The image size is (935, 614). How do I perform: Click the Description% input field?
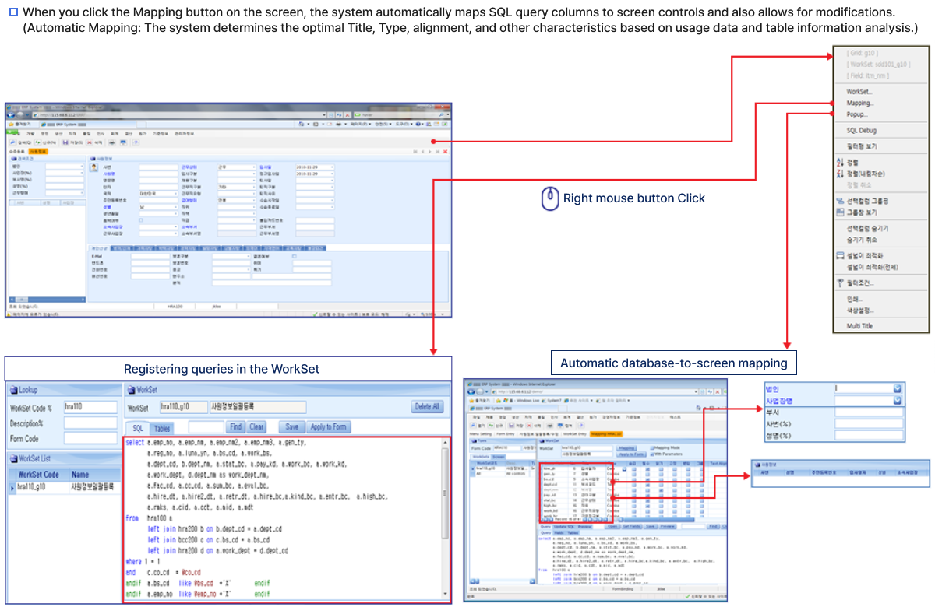(90, 423)
